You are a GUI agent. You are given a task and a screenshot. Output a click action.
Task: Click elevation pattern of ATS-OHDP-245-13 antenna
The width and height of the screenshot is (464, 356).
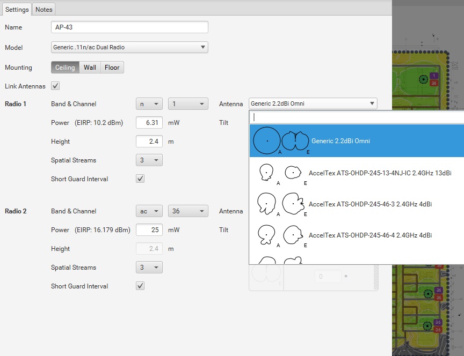[293, 172]
